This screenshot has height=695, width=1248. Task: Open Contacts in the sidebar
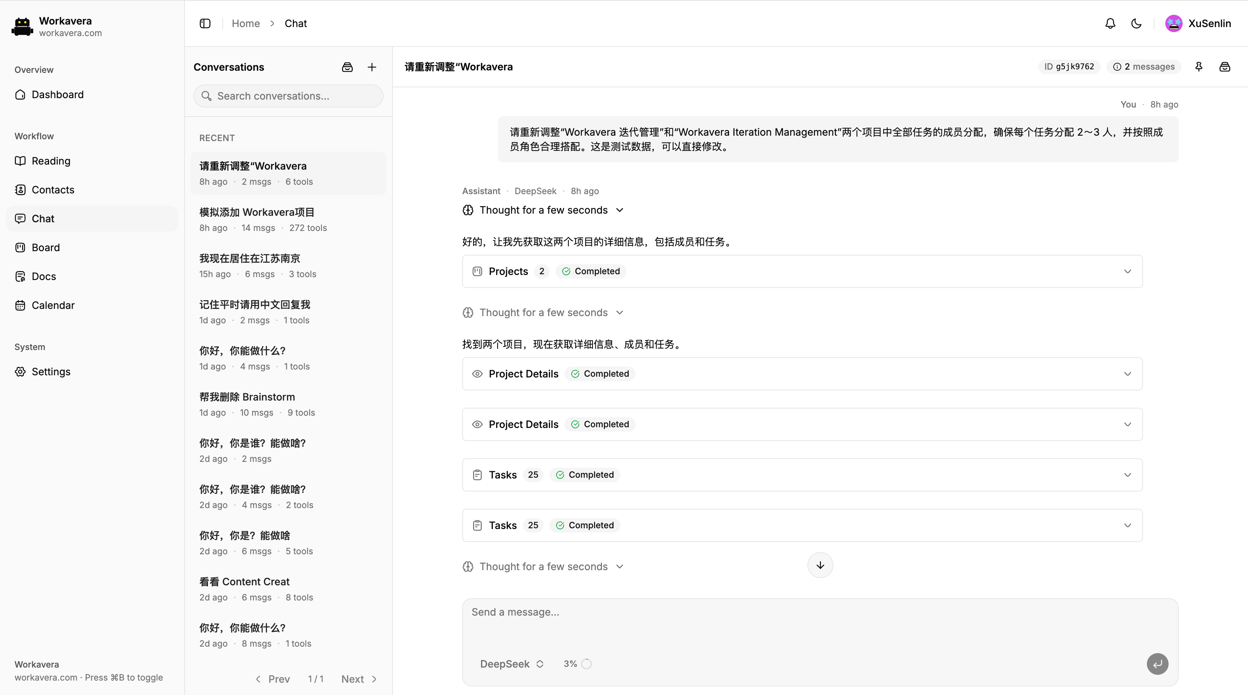click(x=92, y=190)
